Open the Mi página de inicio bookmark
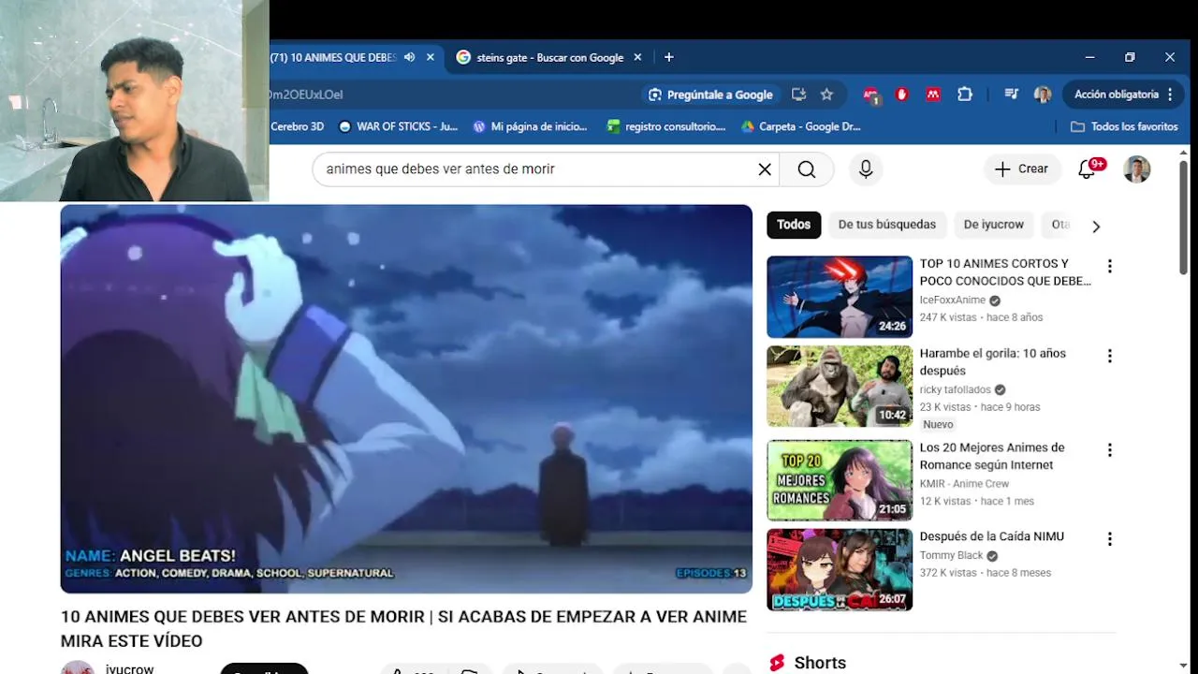1198x674 pixels. (x=530, y=126)
